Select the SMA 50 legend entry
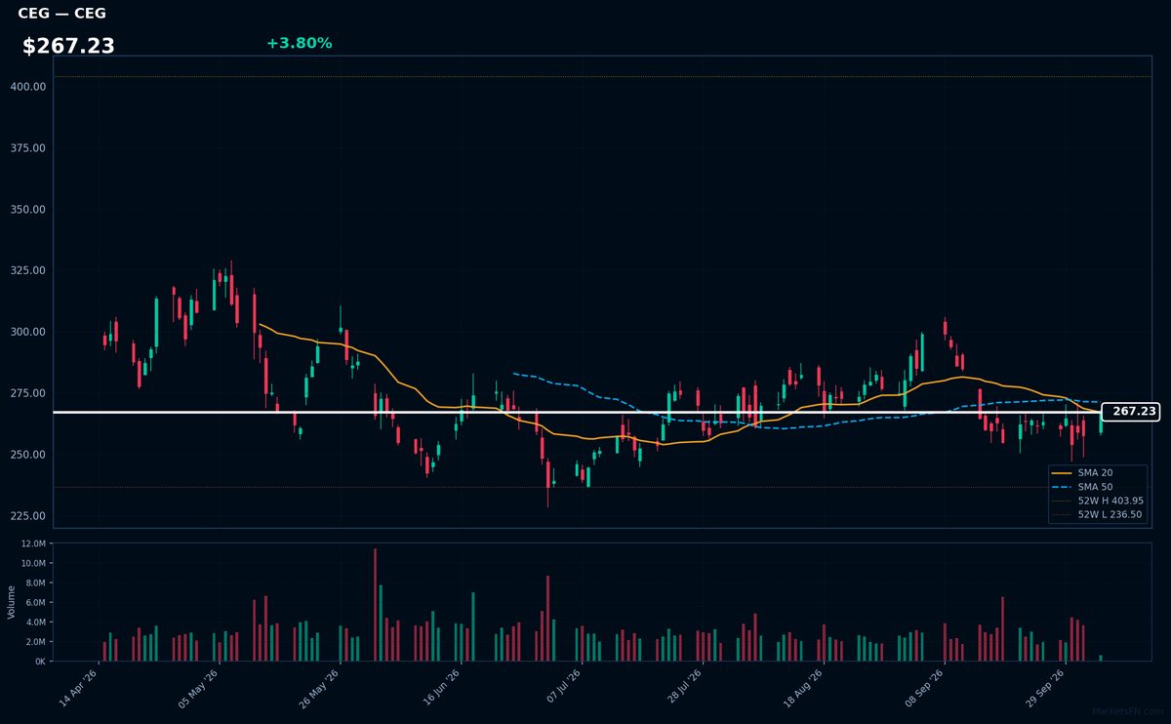1171x724 pixels. click(x=1095, y=486)
